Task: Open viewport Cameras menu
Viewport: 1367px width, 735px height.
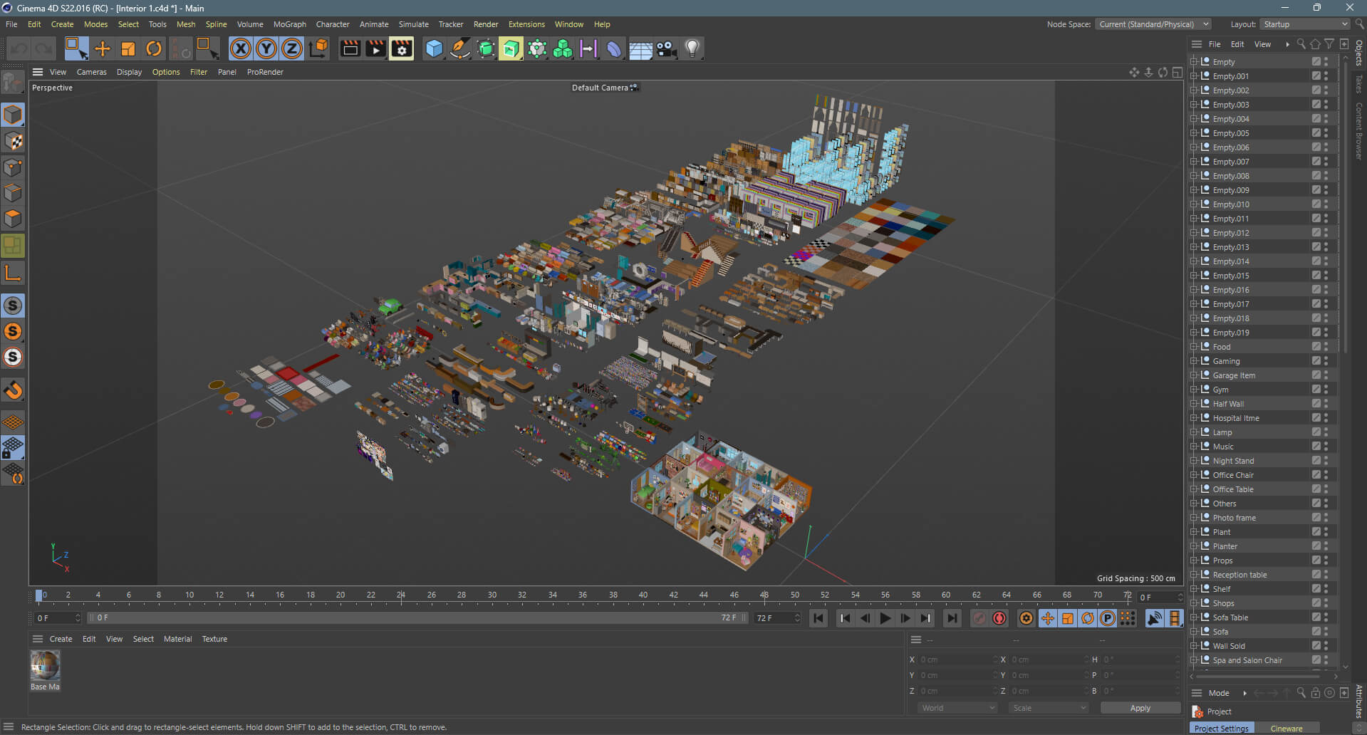Action: (91, 72)
